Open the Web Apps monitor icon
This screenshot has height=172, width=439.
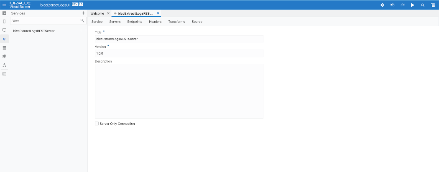pos(4,30)
